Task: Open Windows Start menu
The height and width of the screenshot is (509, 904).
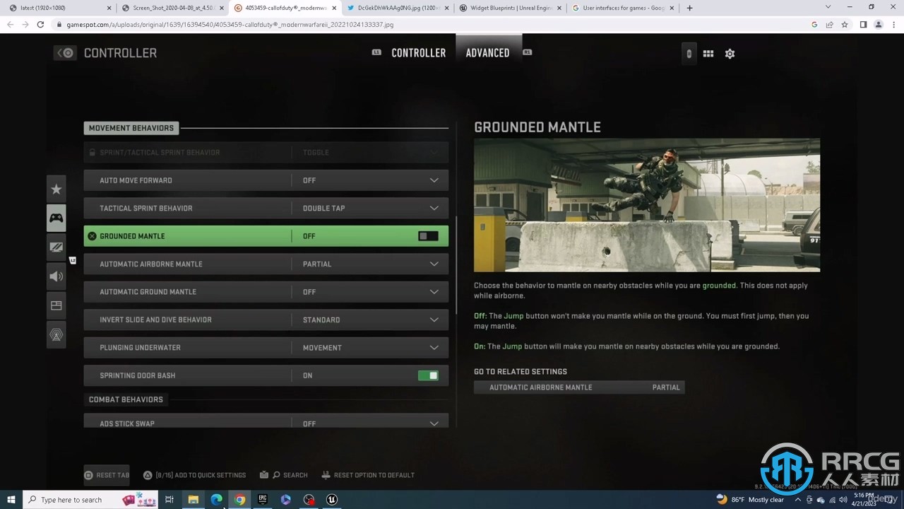Action: 11,500
